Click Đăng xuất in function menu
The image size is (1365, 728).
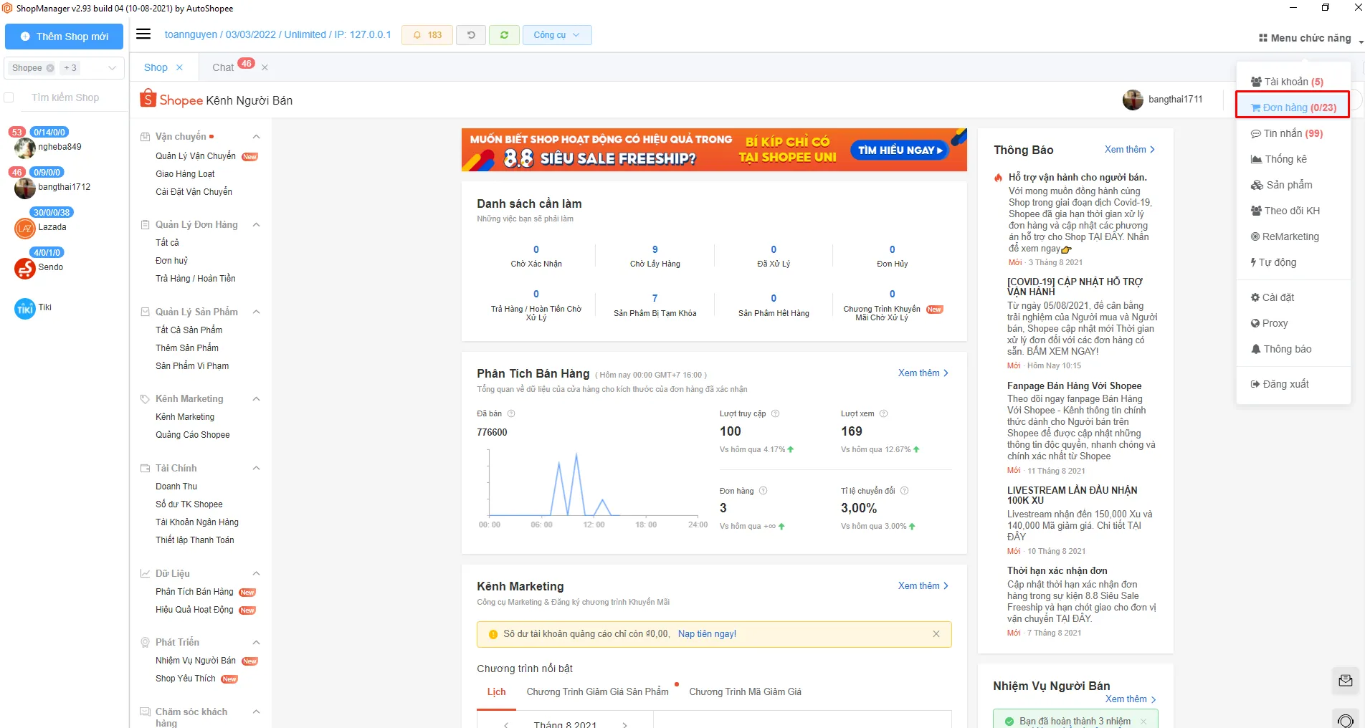click(x=1280, y=384)
